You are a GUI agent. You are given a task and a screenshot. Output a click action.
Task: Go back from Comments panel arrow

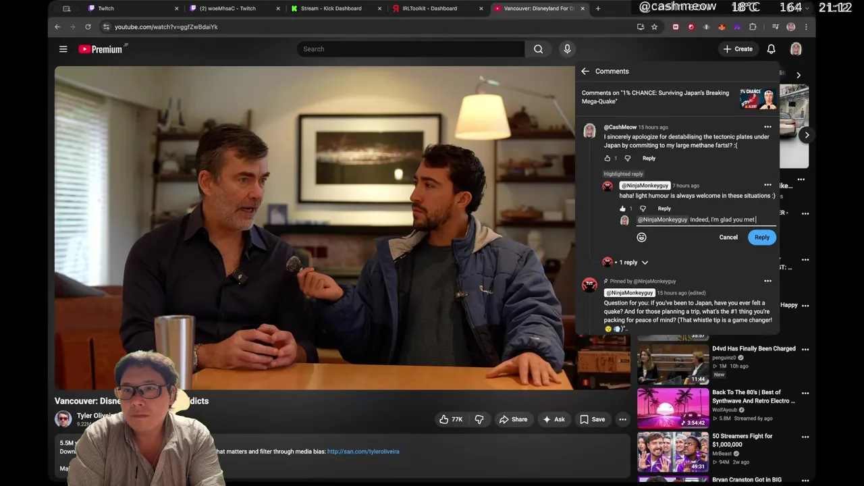pos(585,72)
